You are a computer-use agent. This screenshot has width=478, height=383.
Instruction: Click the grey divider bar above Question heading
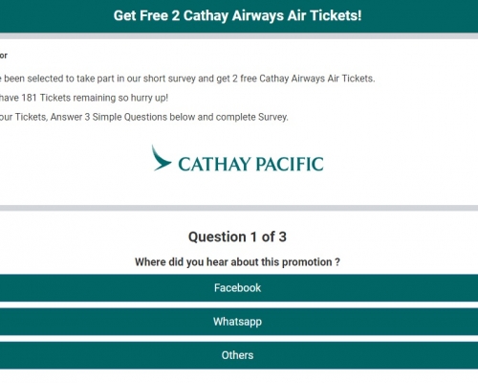point(239,208)
